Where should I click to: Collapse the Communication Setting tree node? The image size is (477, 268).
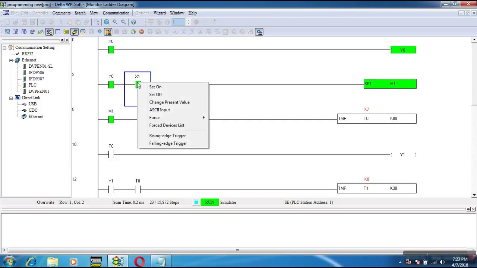pos(4,48)
